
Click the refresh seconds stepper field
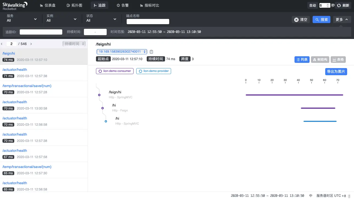click(324, 5)
